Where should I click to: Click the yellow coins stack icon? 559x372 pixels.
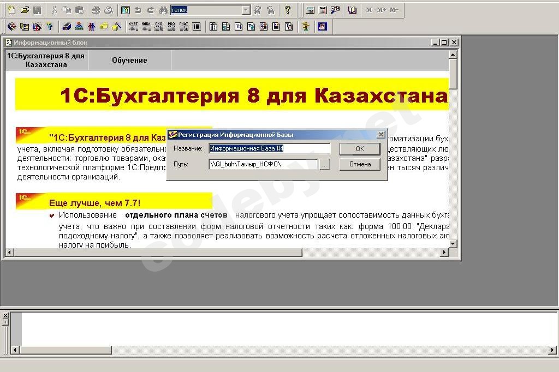coord(104,26)
